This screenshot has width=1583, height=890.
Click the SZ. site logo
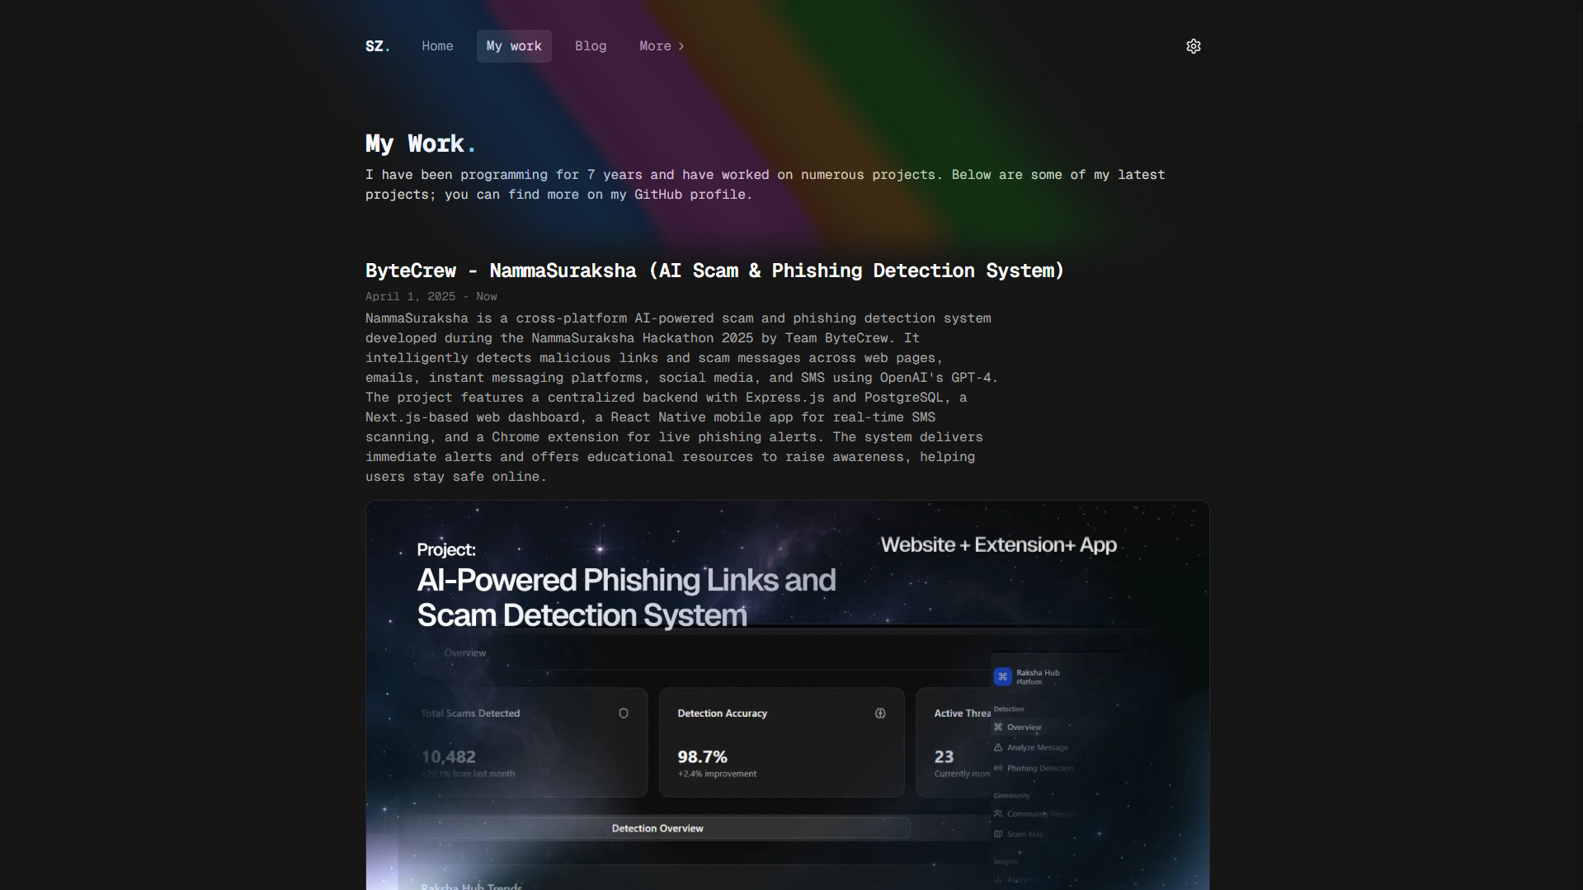[378, 46]
